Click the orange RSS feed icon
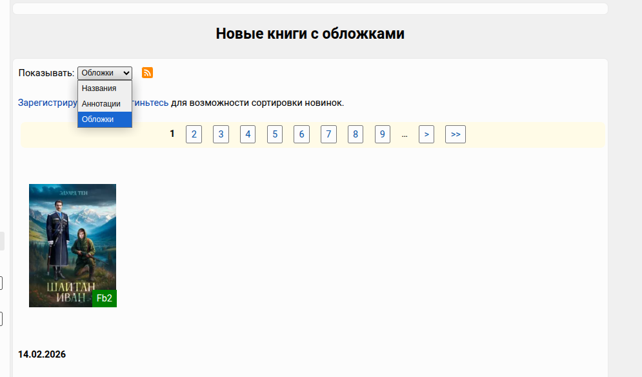 [147, 72]
